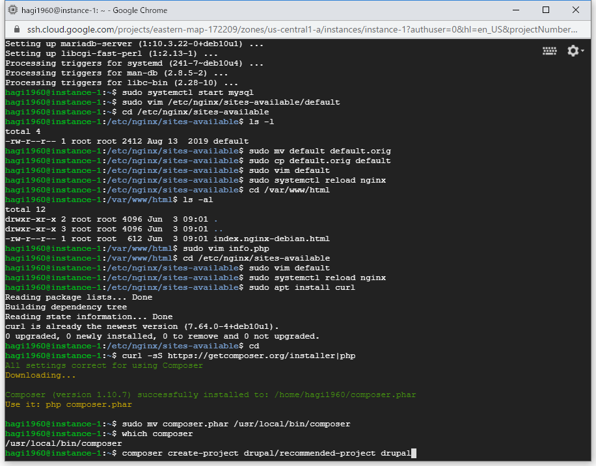Click '0 upgraded, 0 newly installed' line
Image resolution: width=596 pixels, height=466 pixels.
[x=162, y=336]
